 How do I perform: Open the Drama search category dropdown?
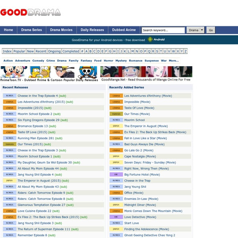pyautogui.click(x=195, y=30)
